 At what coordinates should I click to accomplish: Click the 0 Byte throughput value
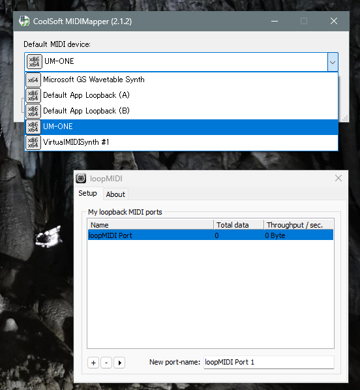point(275,235)
